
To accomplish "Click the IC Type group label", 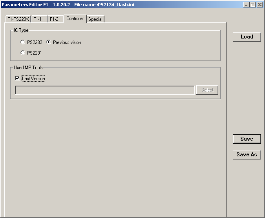I will point(21,30).
